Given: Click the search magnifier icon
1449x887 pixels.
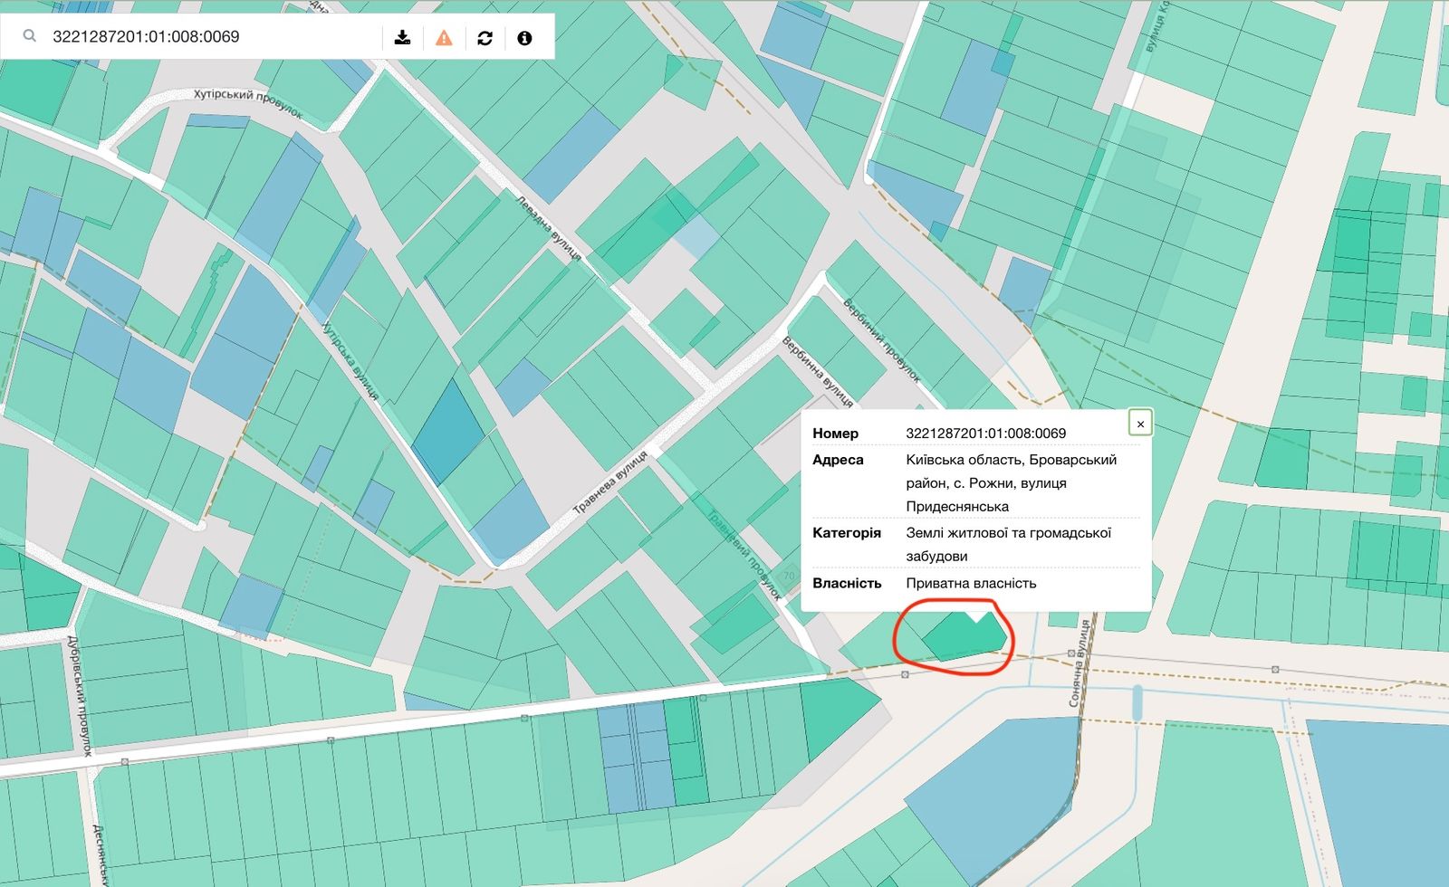Looking at the screenshot, I should pos(30,36).
